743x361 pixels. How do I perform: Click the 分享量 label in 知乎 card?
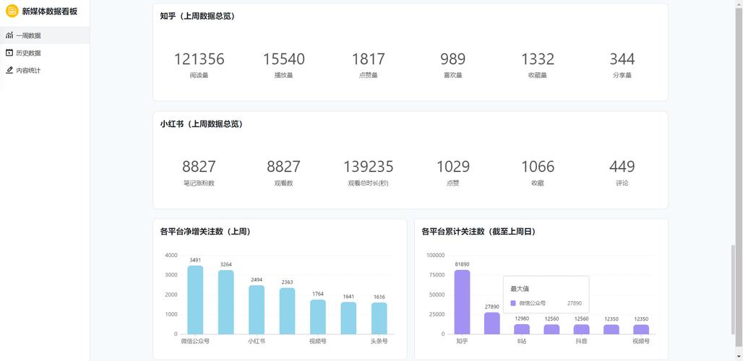coord(622,75)
